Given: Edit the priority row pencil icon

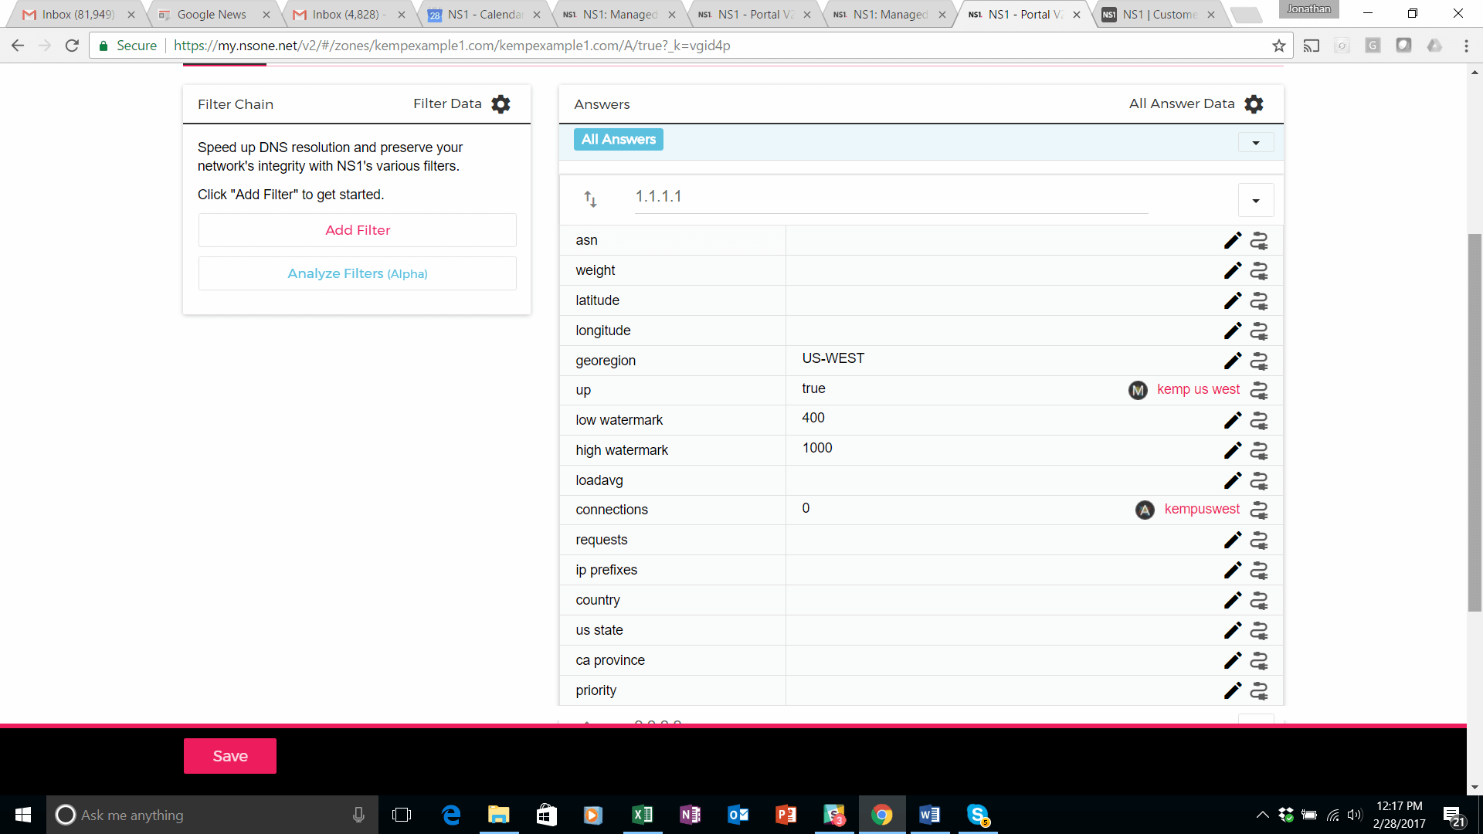Looking at the screenshot, I should click(x=1233, y=690).
